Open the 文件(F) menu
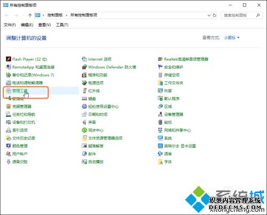 (10, 25)
